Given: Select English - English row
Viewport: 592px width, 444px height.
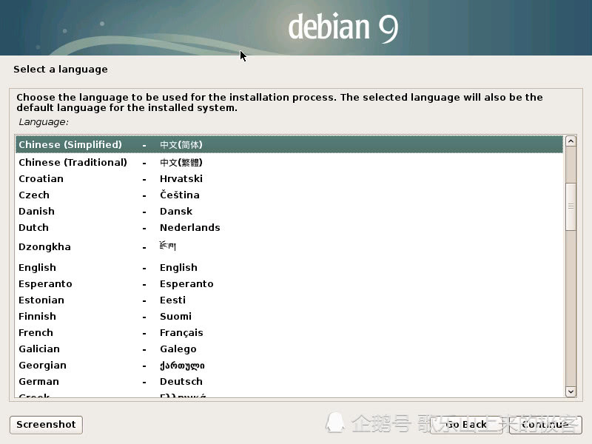Looking at the screenshot, I should pyautogui.click(x=289, y=267).
